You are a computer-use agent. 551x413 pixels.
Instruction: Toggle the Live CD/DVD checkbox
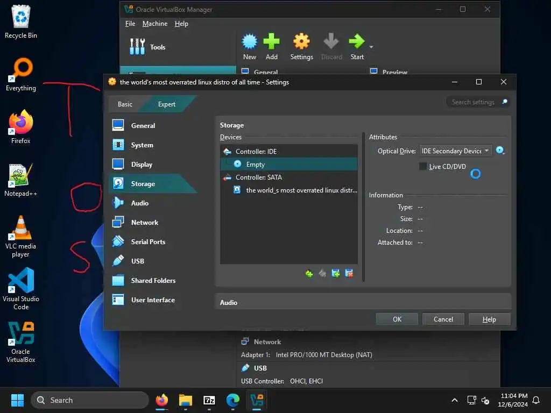pos(423,166)
